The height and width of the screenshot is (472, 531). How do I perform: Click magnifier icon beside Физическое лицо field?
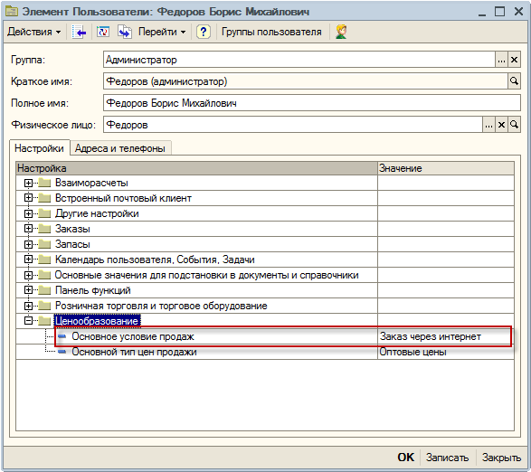click(x=514, y=125)
